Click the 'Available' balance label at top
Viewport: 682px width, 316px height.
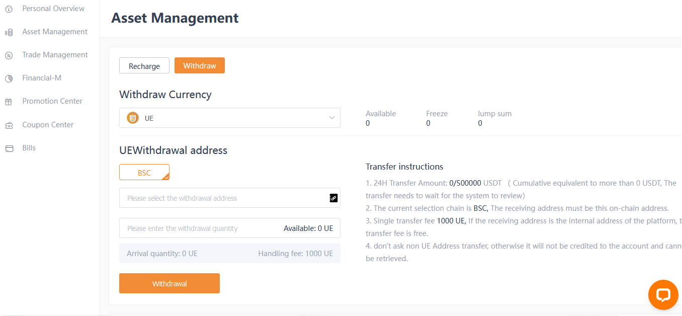(x=381, y=114)
